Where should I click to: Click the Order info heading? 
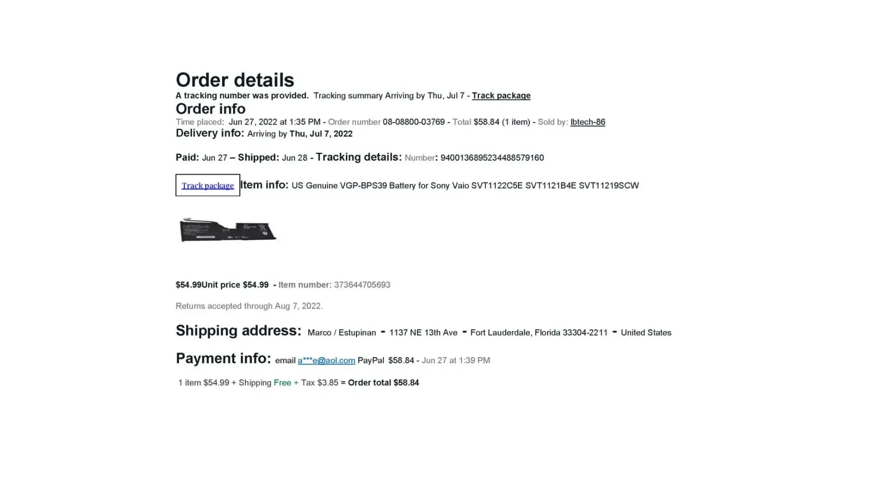point(210,109)
